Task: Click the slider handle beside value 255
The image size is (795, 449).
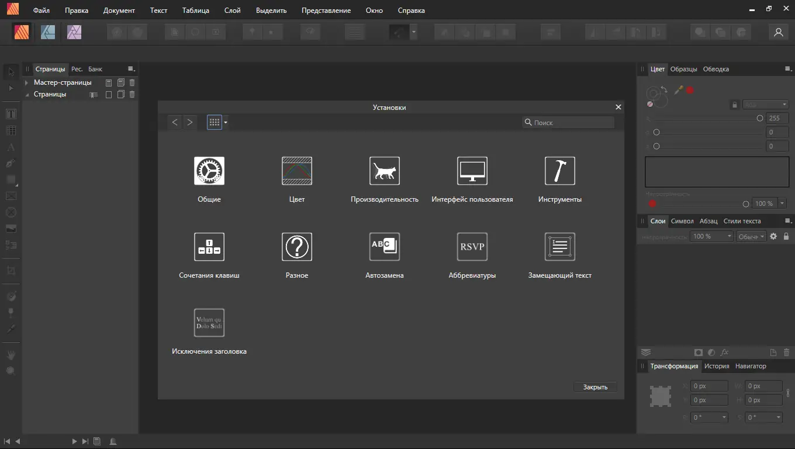Action: click(x=760, y=118)
